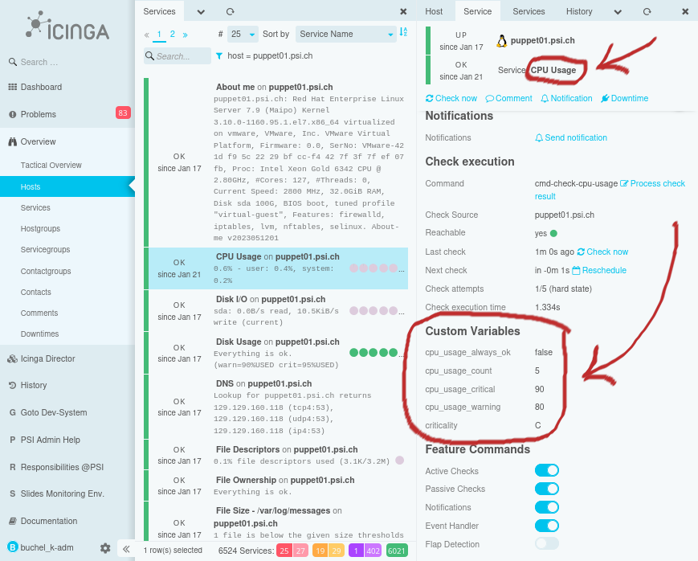Screen dimensions: 698x561
Task: Click the Notification bell icon in header
Action: coord(545,99)
